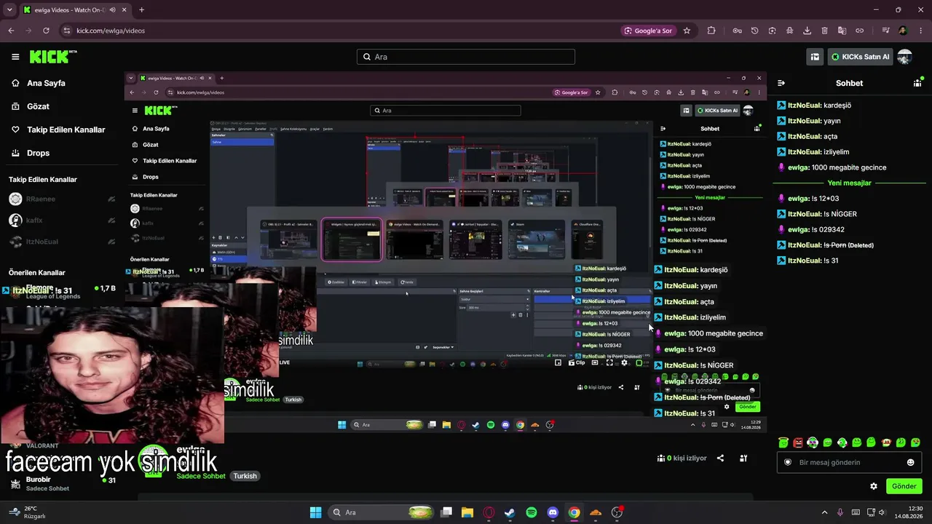Open the weather widget showing 26°C
Image resolution: width=932 pixels, height=524 pixels.
[x=28, y=512]
